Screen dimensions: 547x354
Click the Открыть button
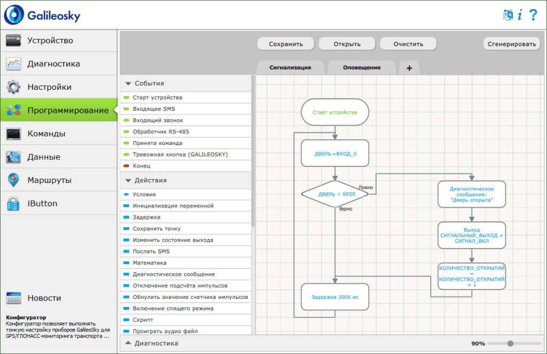point(347,44)
